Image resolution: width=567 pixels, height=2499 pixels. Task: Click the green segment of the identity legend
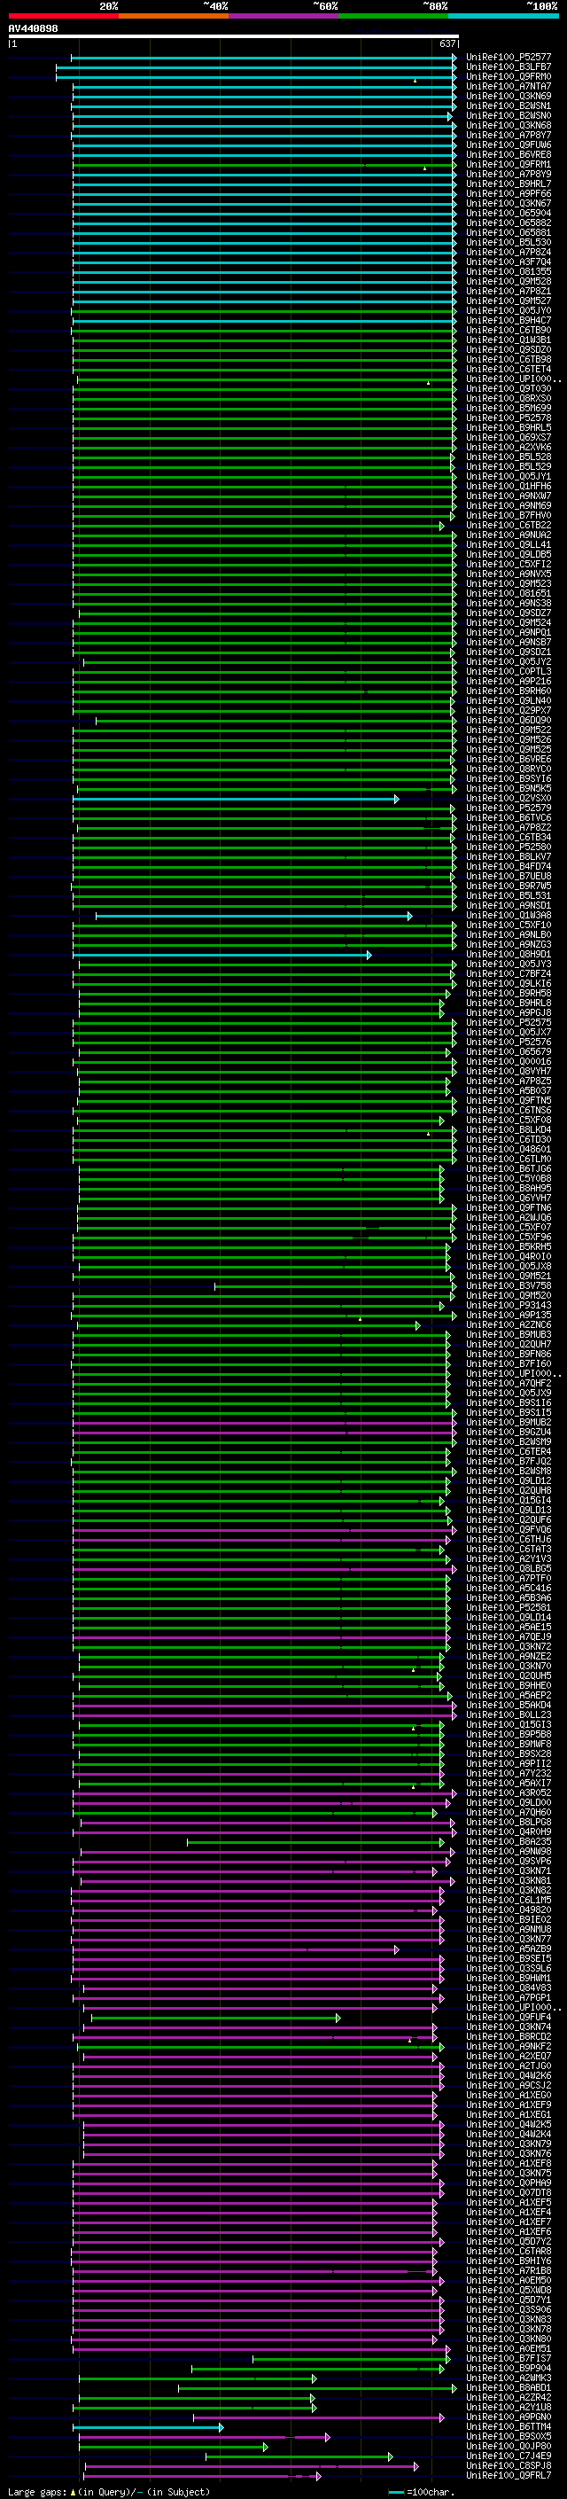coord(393,16)
